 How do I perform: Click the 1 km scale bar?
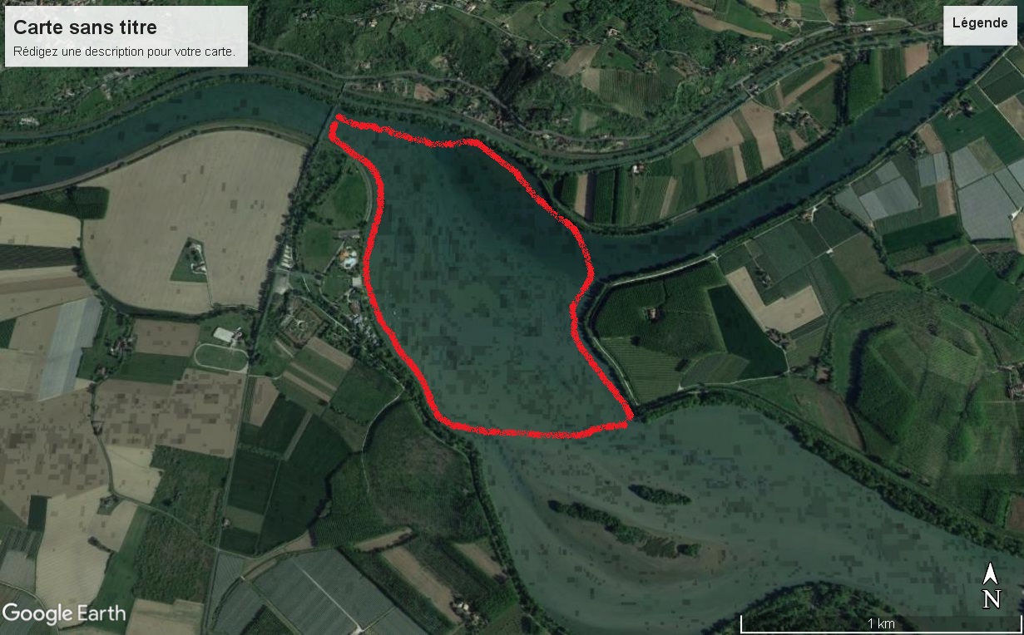click(x=881, y=623)
